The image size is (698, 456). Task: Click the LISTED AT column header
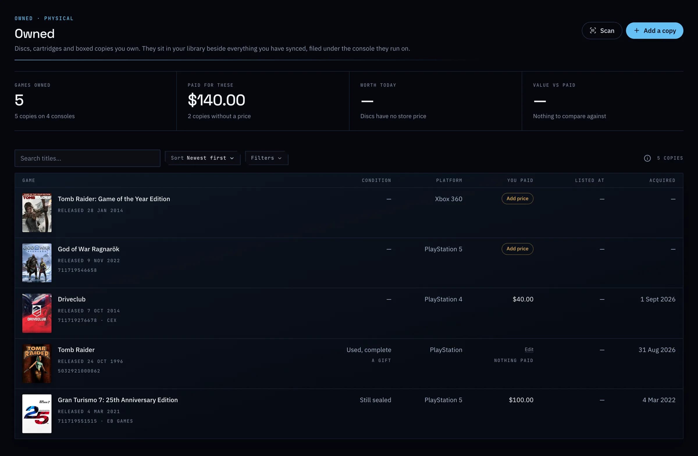click(x=590, y=180)
